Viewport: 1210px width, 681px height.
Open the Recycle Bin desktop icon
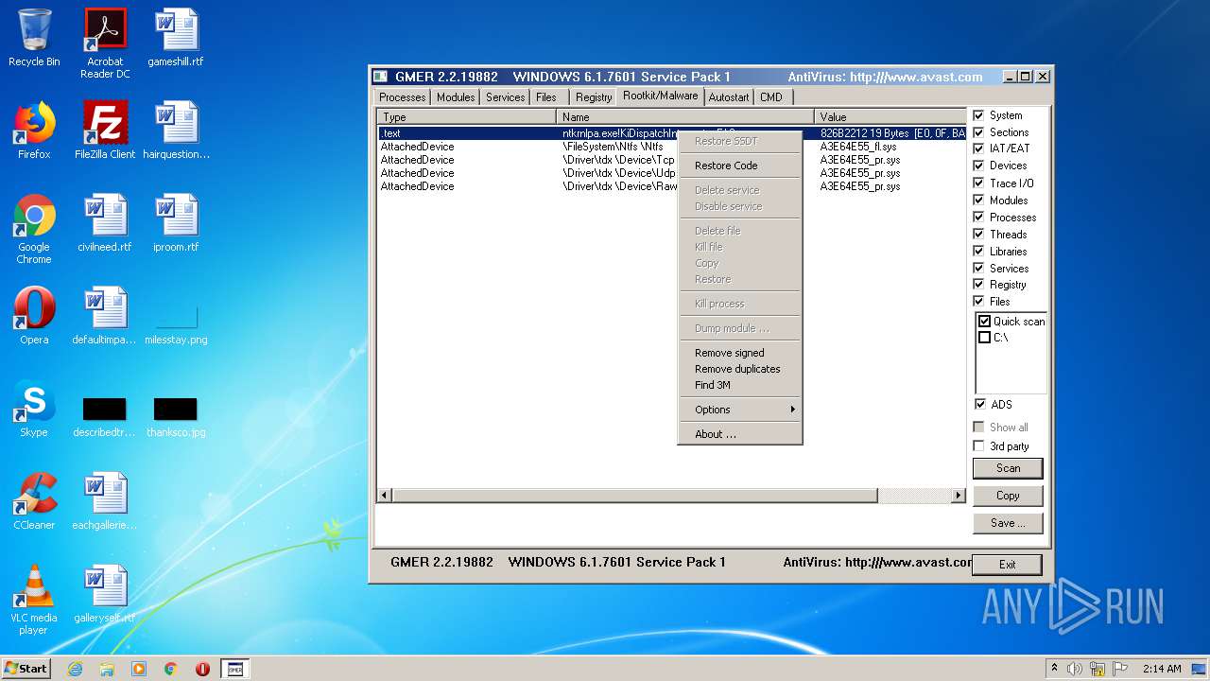tap(34, 38)
